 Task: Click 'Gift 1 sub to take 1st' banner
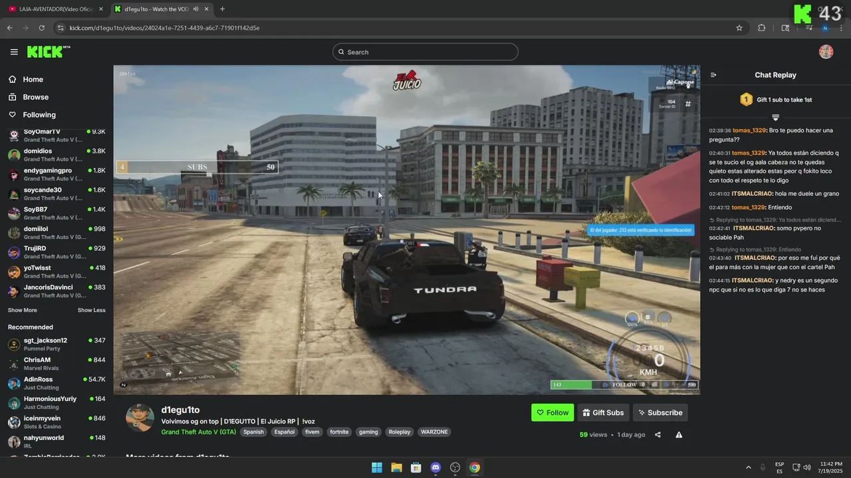point(776,100)
